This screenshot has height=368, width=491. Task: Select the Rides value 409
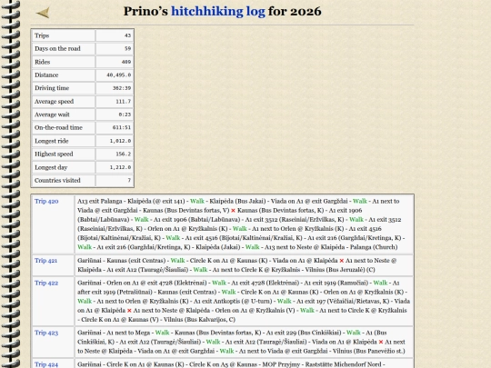(126, 62)
